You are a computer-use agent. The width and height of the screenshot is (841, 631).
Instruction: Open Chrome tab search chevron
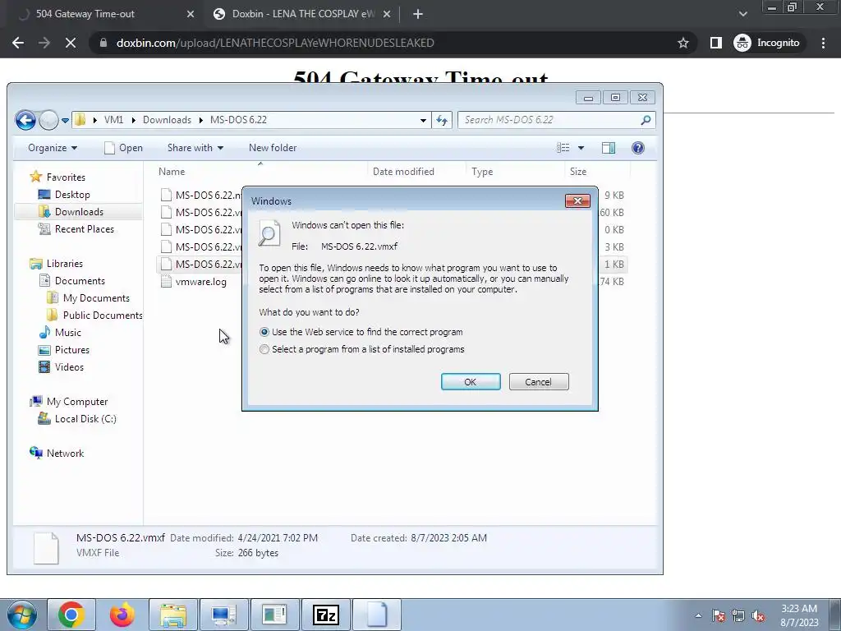tap(742, 14)
